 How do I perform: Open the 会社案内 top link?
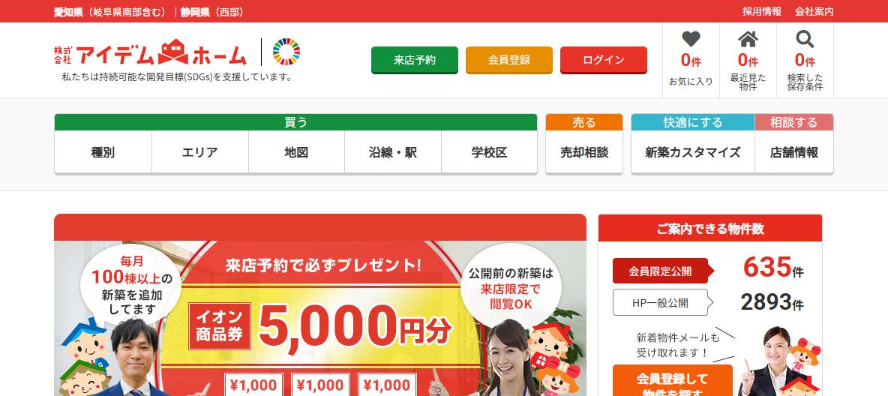pyautogui.click(x=814, y=11)
